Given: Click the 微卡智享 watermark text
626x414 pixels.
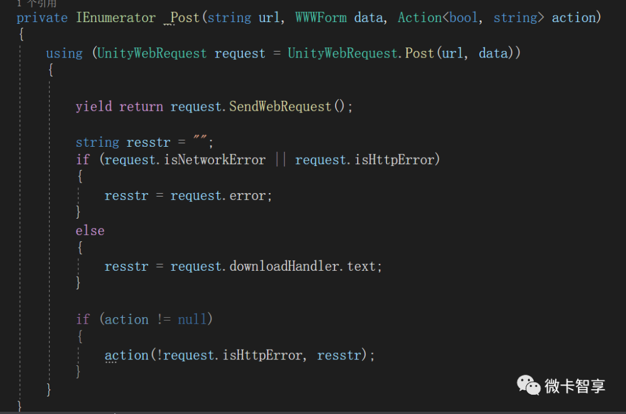Looking at the screenshot, I should pyautogui.click(x=575, y=385).
